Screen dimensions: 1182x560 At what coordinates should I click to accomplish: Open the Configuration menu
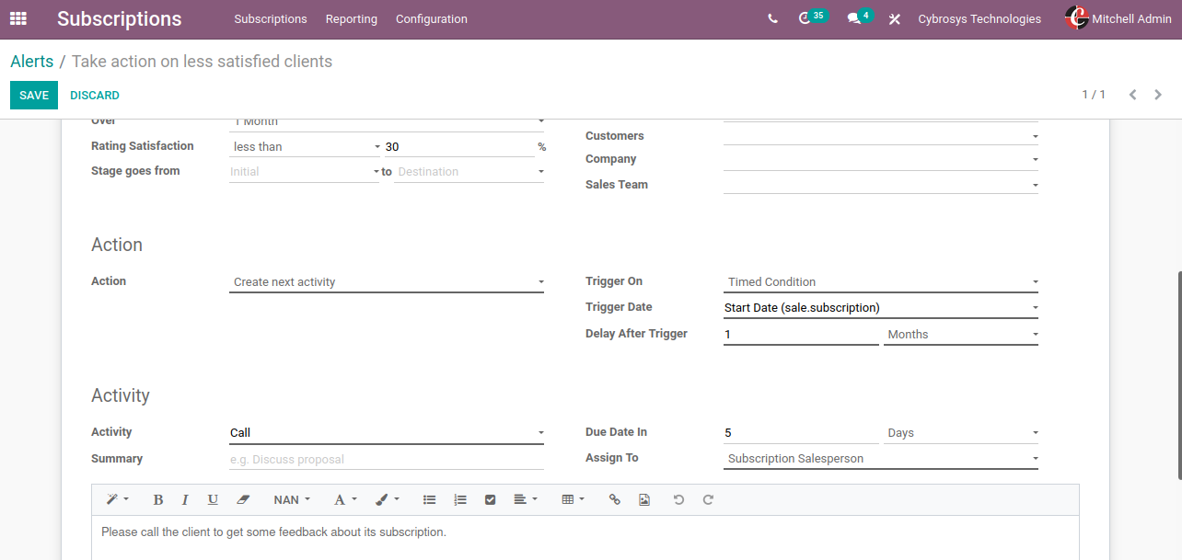[x=432, y=18]
